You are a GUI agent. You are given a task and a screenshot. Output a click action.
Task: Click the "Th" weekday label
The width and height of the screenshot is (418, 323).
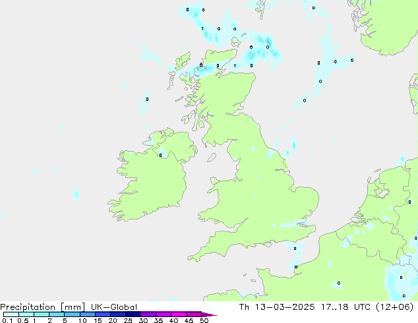244,307
